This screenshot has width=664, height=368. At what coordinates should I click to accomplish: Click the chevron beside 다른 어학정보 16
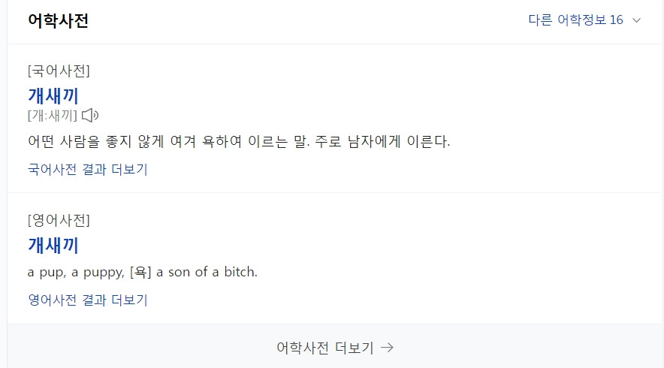(637, 20)
